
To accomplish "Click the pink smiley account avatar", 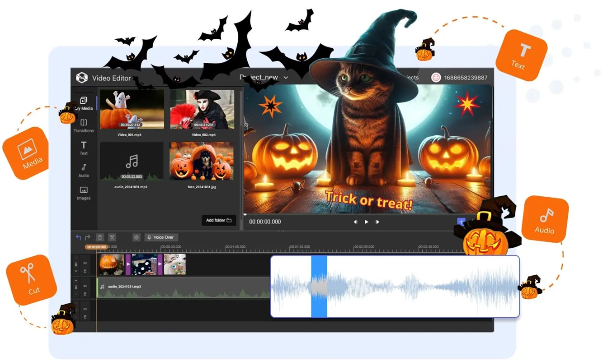I will pos(436,78).
